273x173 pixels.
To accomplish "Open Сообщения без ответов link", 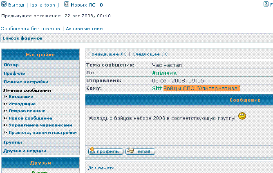I will 30,29.
